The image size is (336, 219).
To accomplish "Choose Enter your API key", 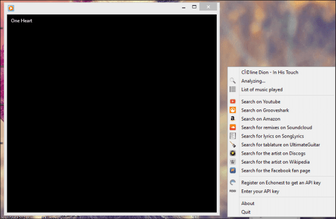I will point(281,191).
